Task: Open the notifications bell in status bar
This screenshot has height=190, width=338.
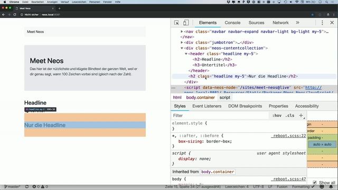Action: point(331,186)
